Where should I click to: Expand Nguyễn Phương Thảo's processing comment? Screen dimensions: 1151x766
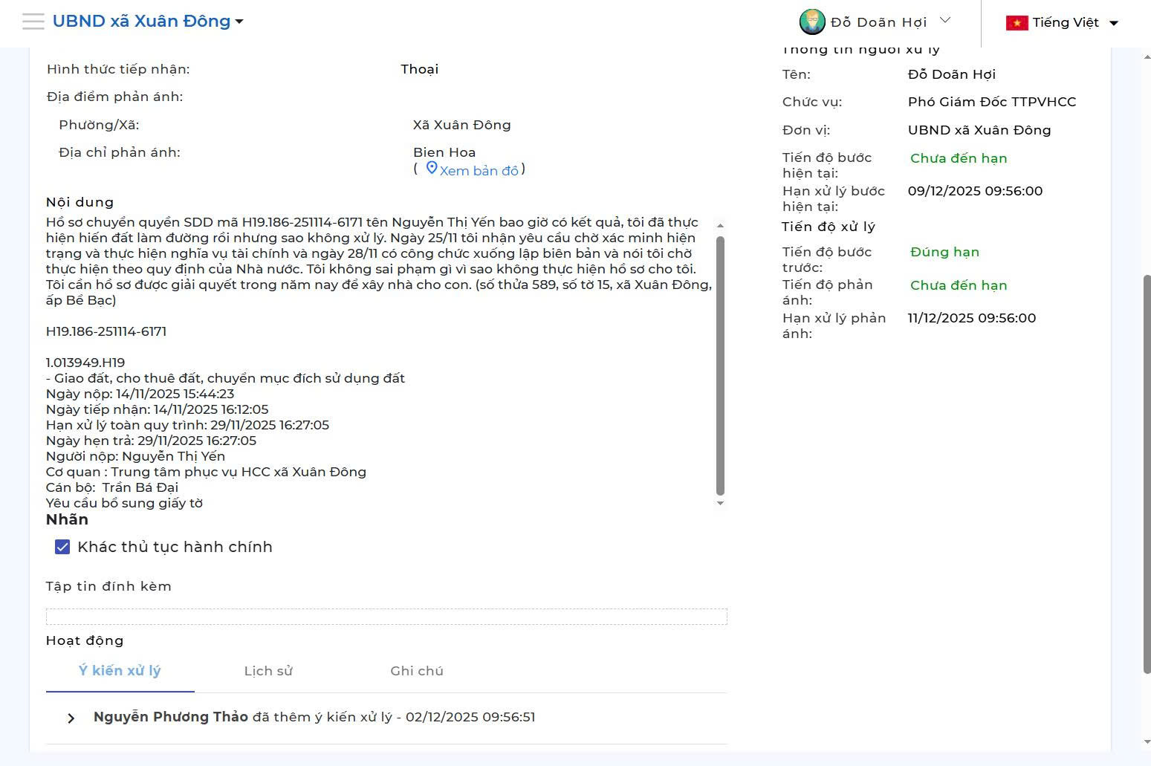pos(71,718)
